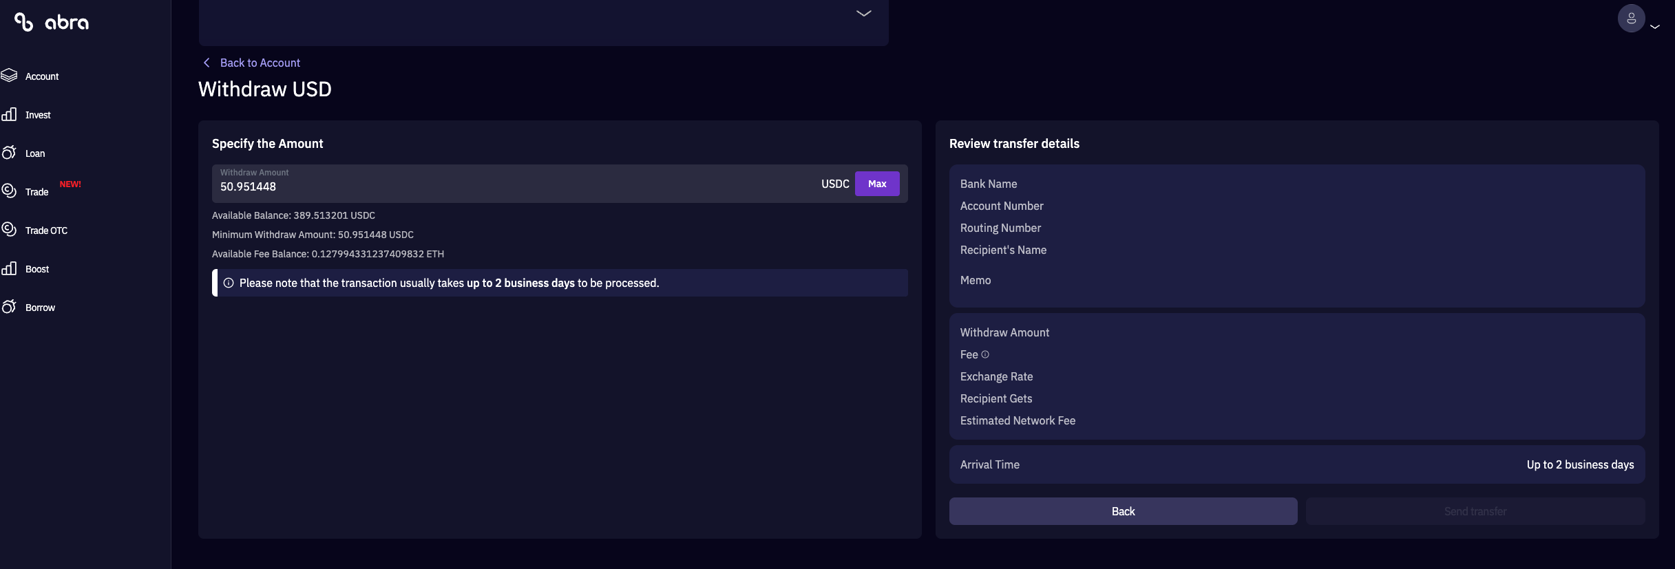The width and height of the screenshot is (1675, 569).
Task: Click the Account Number row label
Action: point(1002,206)
